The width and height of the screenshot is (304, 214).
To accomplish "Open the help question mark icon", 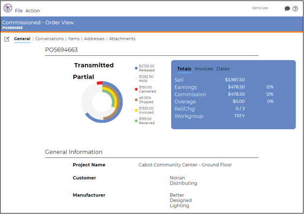I will [x=295, y=9].
